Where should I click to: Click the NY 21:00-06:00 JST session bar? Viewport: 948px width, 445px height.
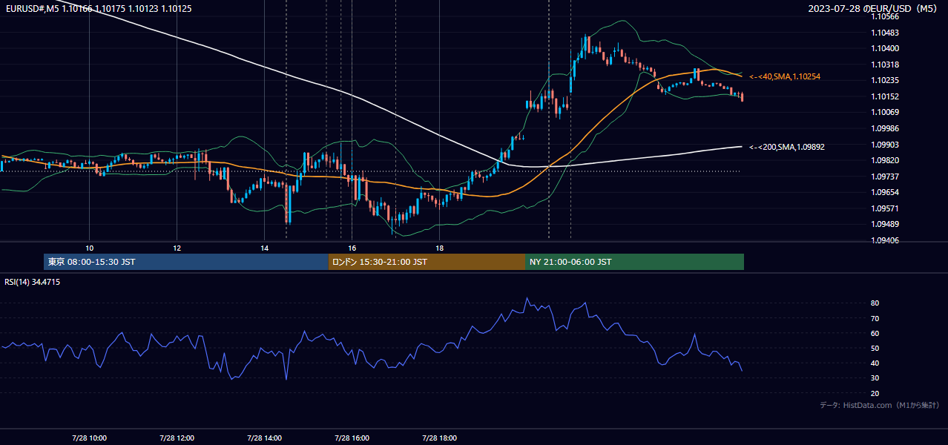coord(634,262)
